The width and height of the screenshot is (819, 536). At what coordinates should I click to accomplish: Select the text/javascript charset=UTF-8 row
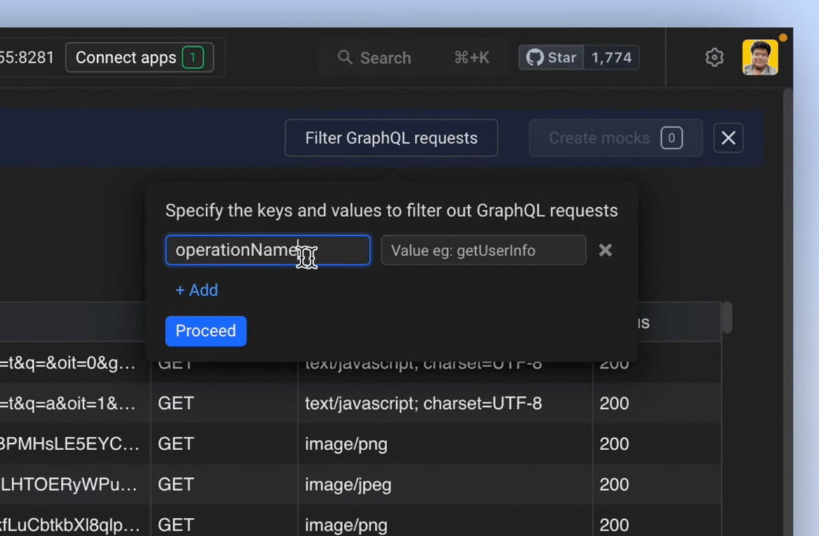point(423,403)
